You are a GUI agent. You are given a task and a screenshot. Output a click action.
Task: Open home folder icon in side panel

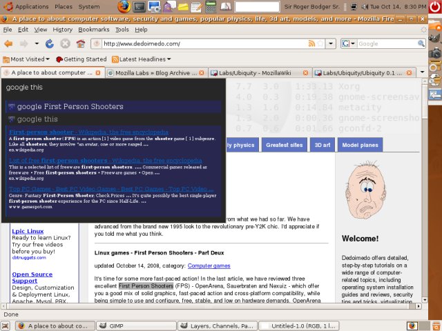[x=435, y=26]
